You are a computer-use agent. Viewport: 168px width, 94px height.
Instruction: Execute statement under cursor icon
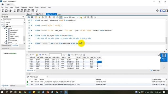[39, 17]
